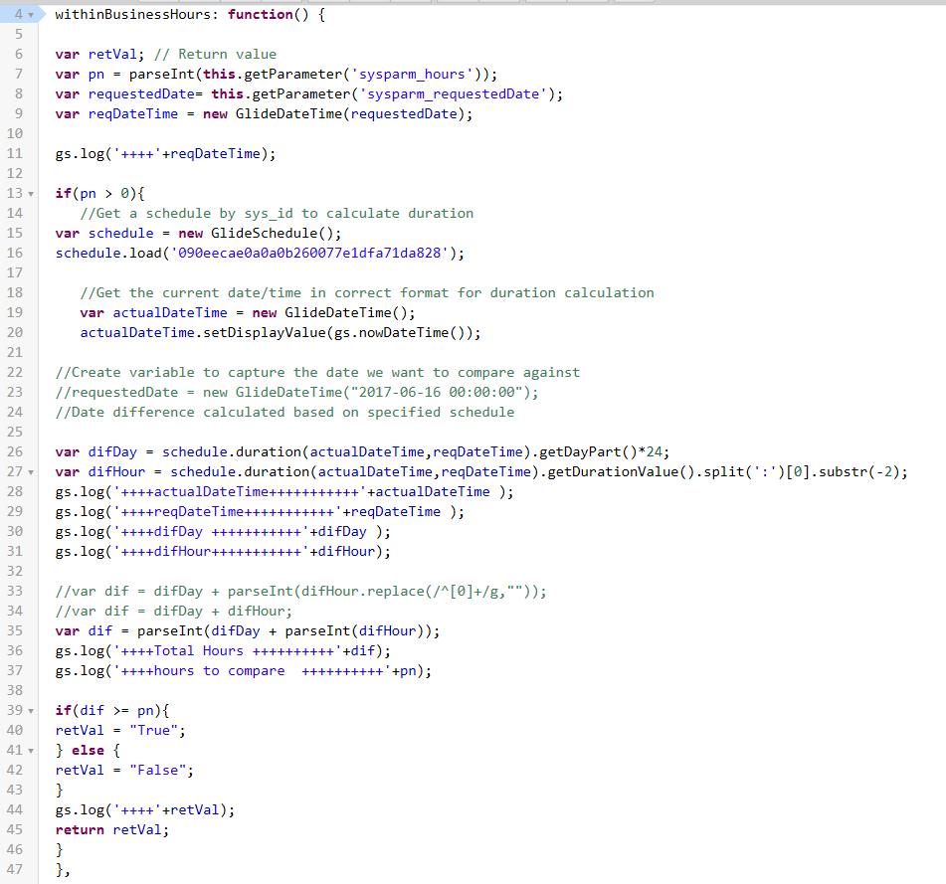
Task: Collapse the if(pn > 0) block at line 13
Action: click(31, 194)
